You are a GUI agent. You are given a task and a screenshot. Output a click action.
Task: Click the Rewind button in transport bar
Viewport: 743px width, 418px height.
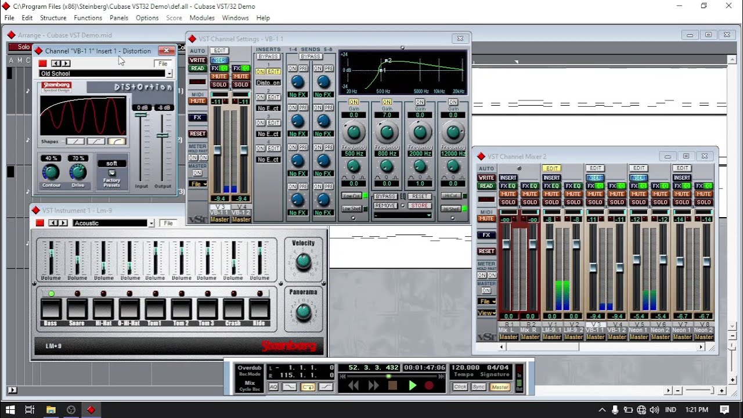click(353, 385)
